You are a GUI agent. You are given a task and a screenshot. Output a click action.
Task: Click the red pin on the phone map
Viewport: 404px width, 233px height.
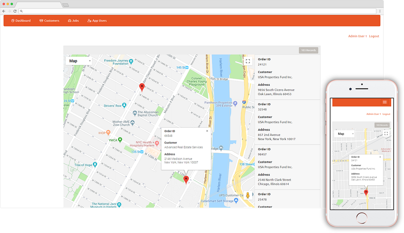[366, 192]
